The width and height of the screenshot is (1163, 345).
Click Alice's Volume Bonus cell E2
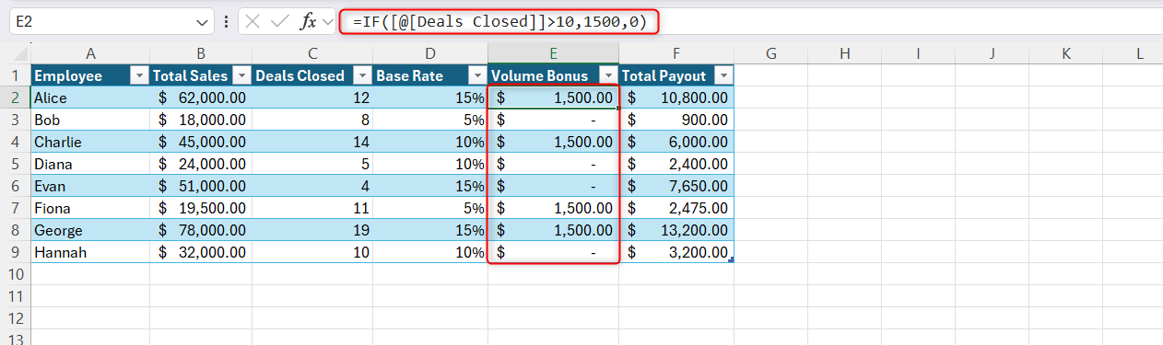point(553,98)
